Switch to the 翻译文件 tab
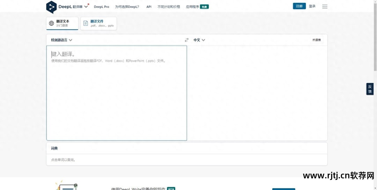The height and width of the screenshot is (190, 377). coord(98,23)
